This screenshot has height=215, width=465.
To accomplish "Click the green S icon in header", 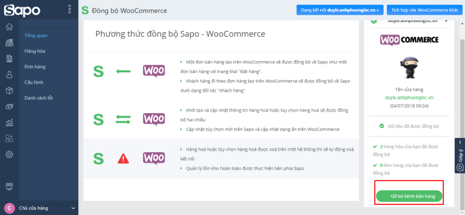I will [x=85, y=11].
